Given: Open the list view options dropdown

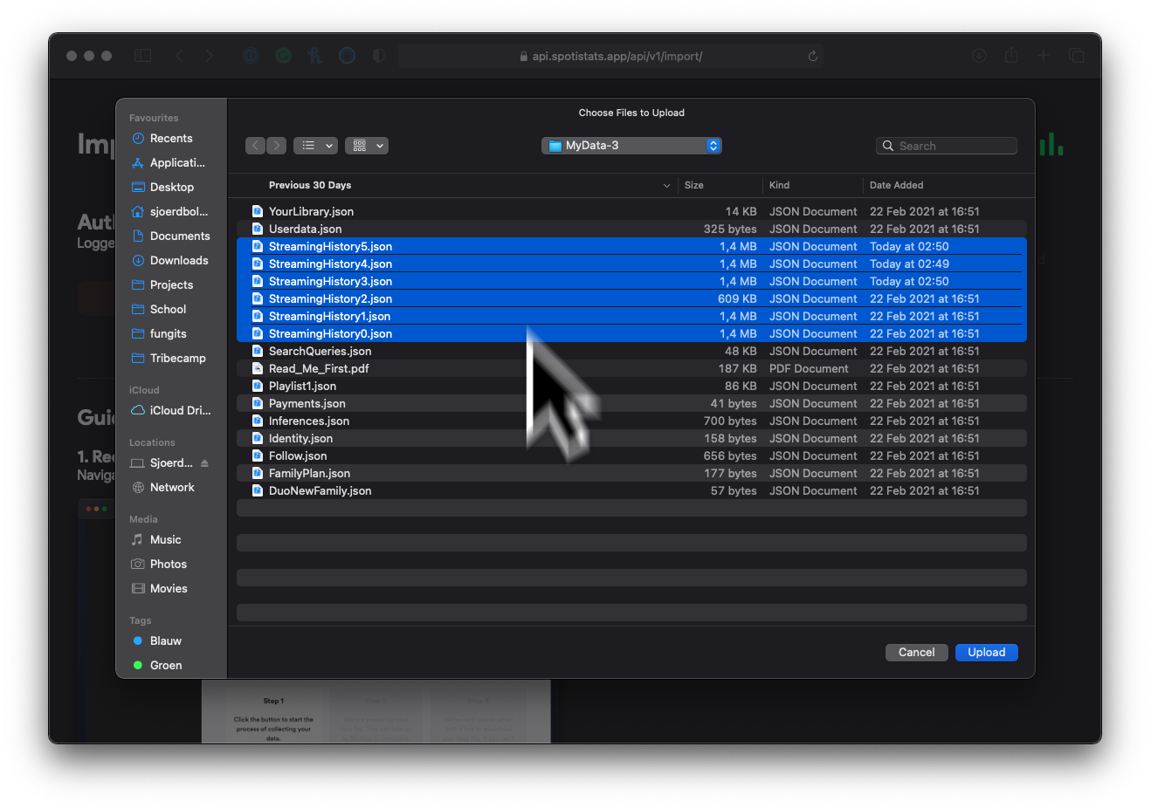Looking at the screenshot, I should click(x=315, y=146).
